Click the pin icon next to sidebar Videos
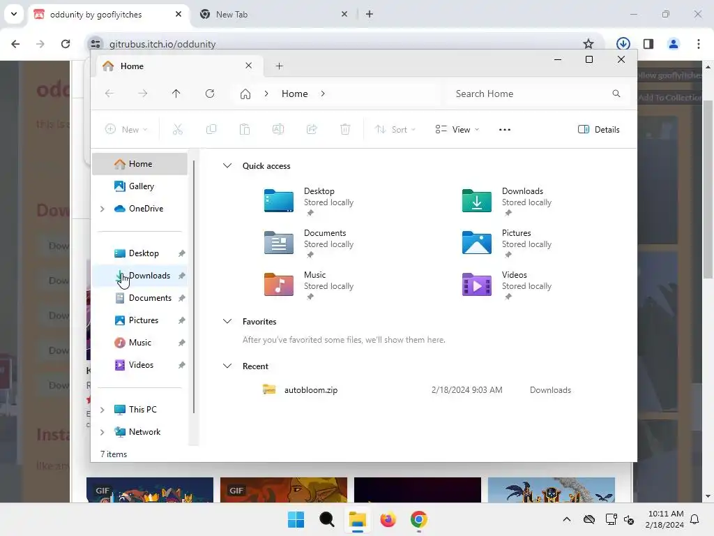This screenshot has width=714, height=536. pyautogui.click(x=182, y=365)
